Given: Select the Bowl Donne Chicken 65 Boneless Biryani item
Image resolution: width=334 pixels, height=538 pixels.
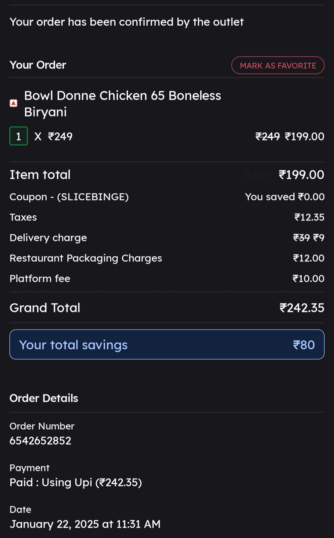Looking at the screenshot, I should (x=123, y=104).
